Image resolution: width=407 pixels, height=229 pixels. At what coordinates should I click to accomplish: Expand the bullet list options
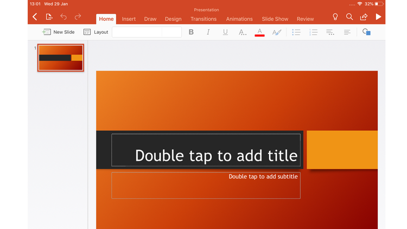click(x=296, y=32)
